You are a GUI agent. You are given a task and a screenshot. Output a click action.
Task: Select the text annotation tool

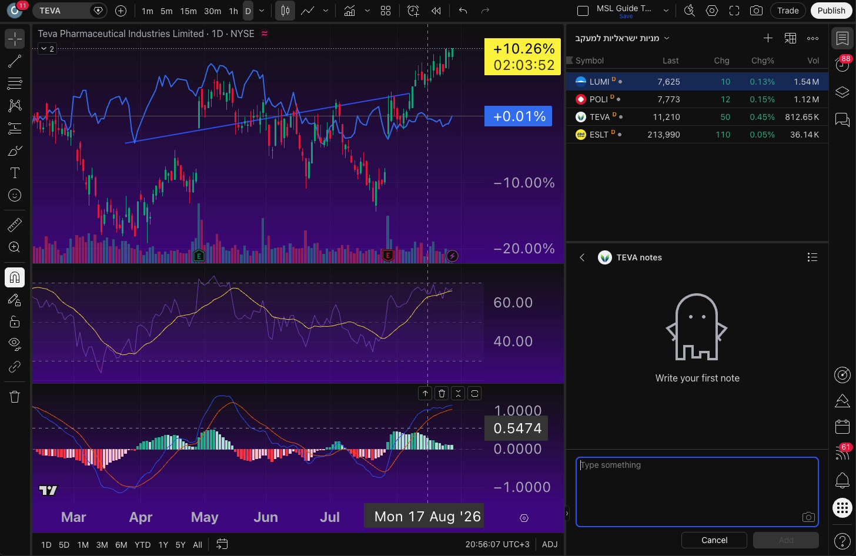pyautogui.click(x=15, y=173)
